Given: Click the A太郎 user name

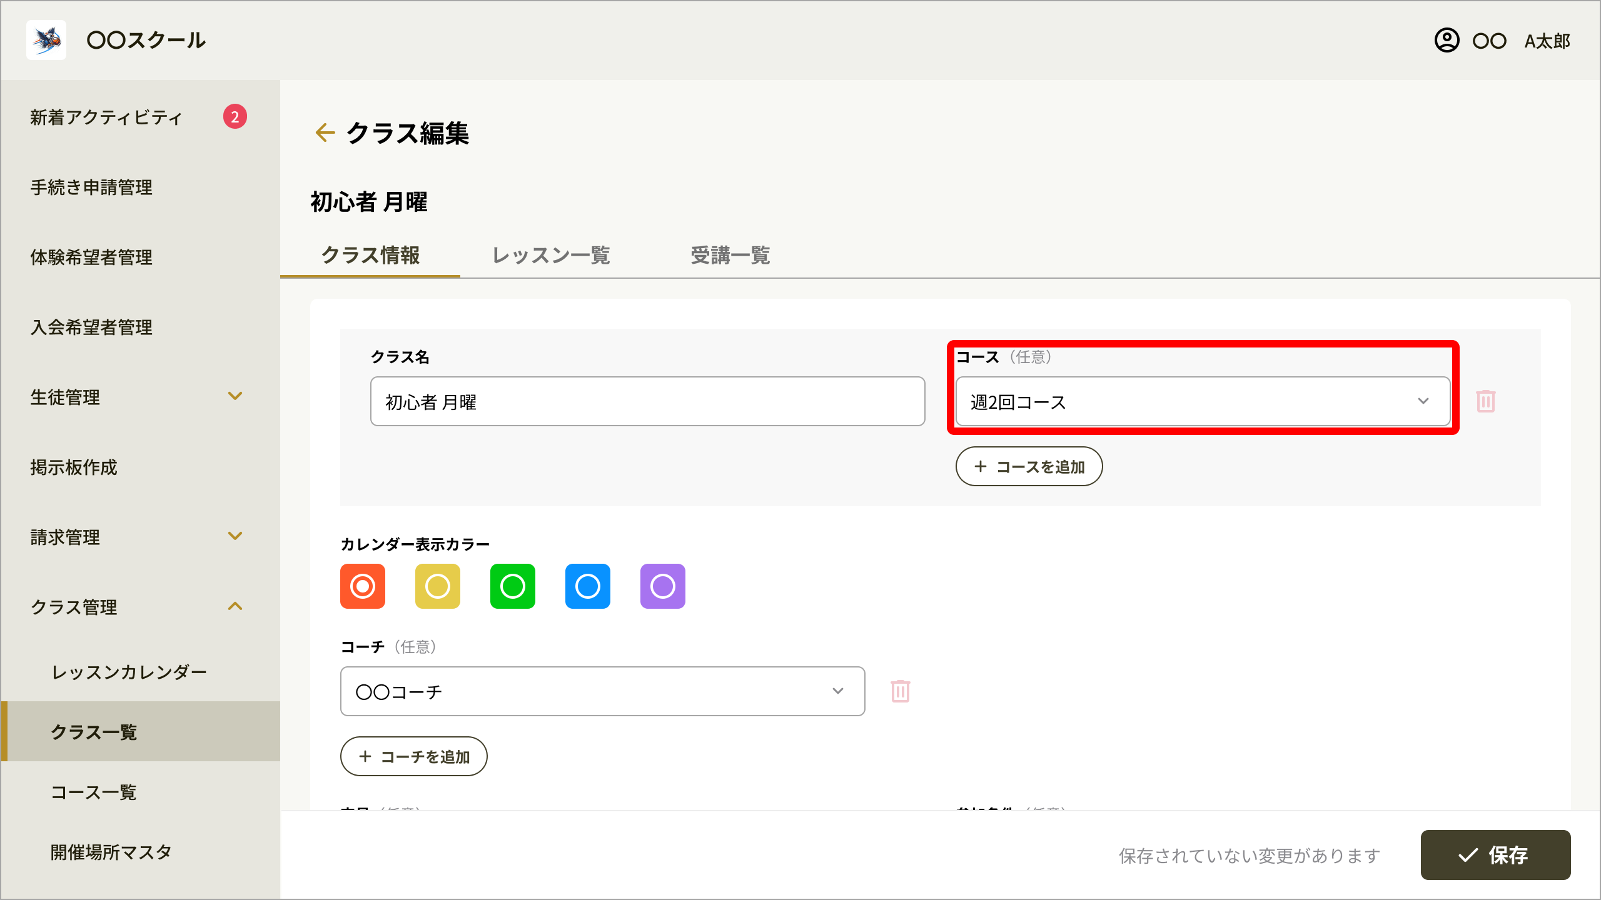Looking at the screenshot, I should 1547,41.
